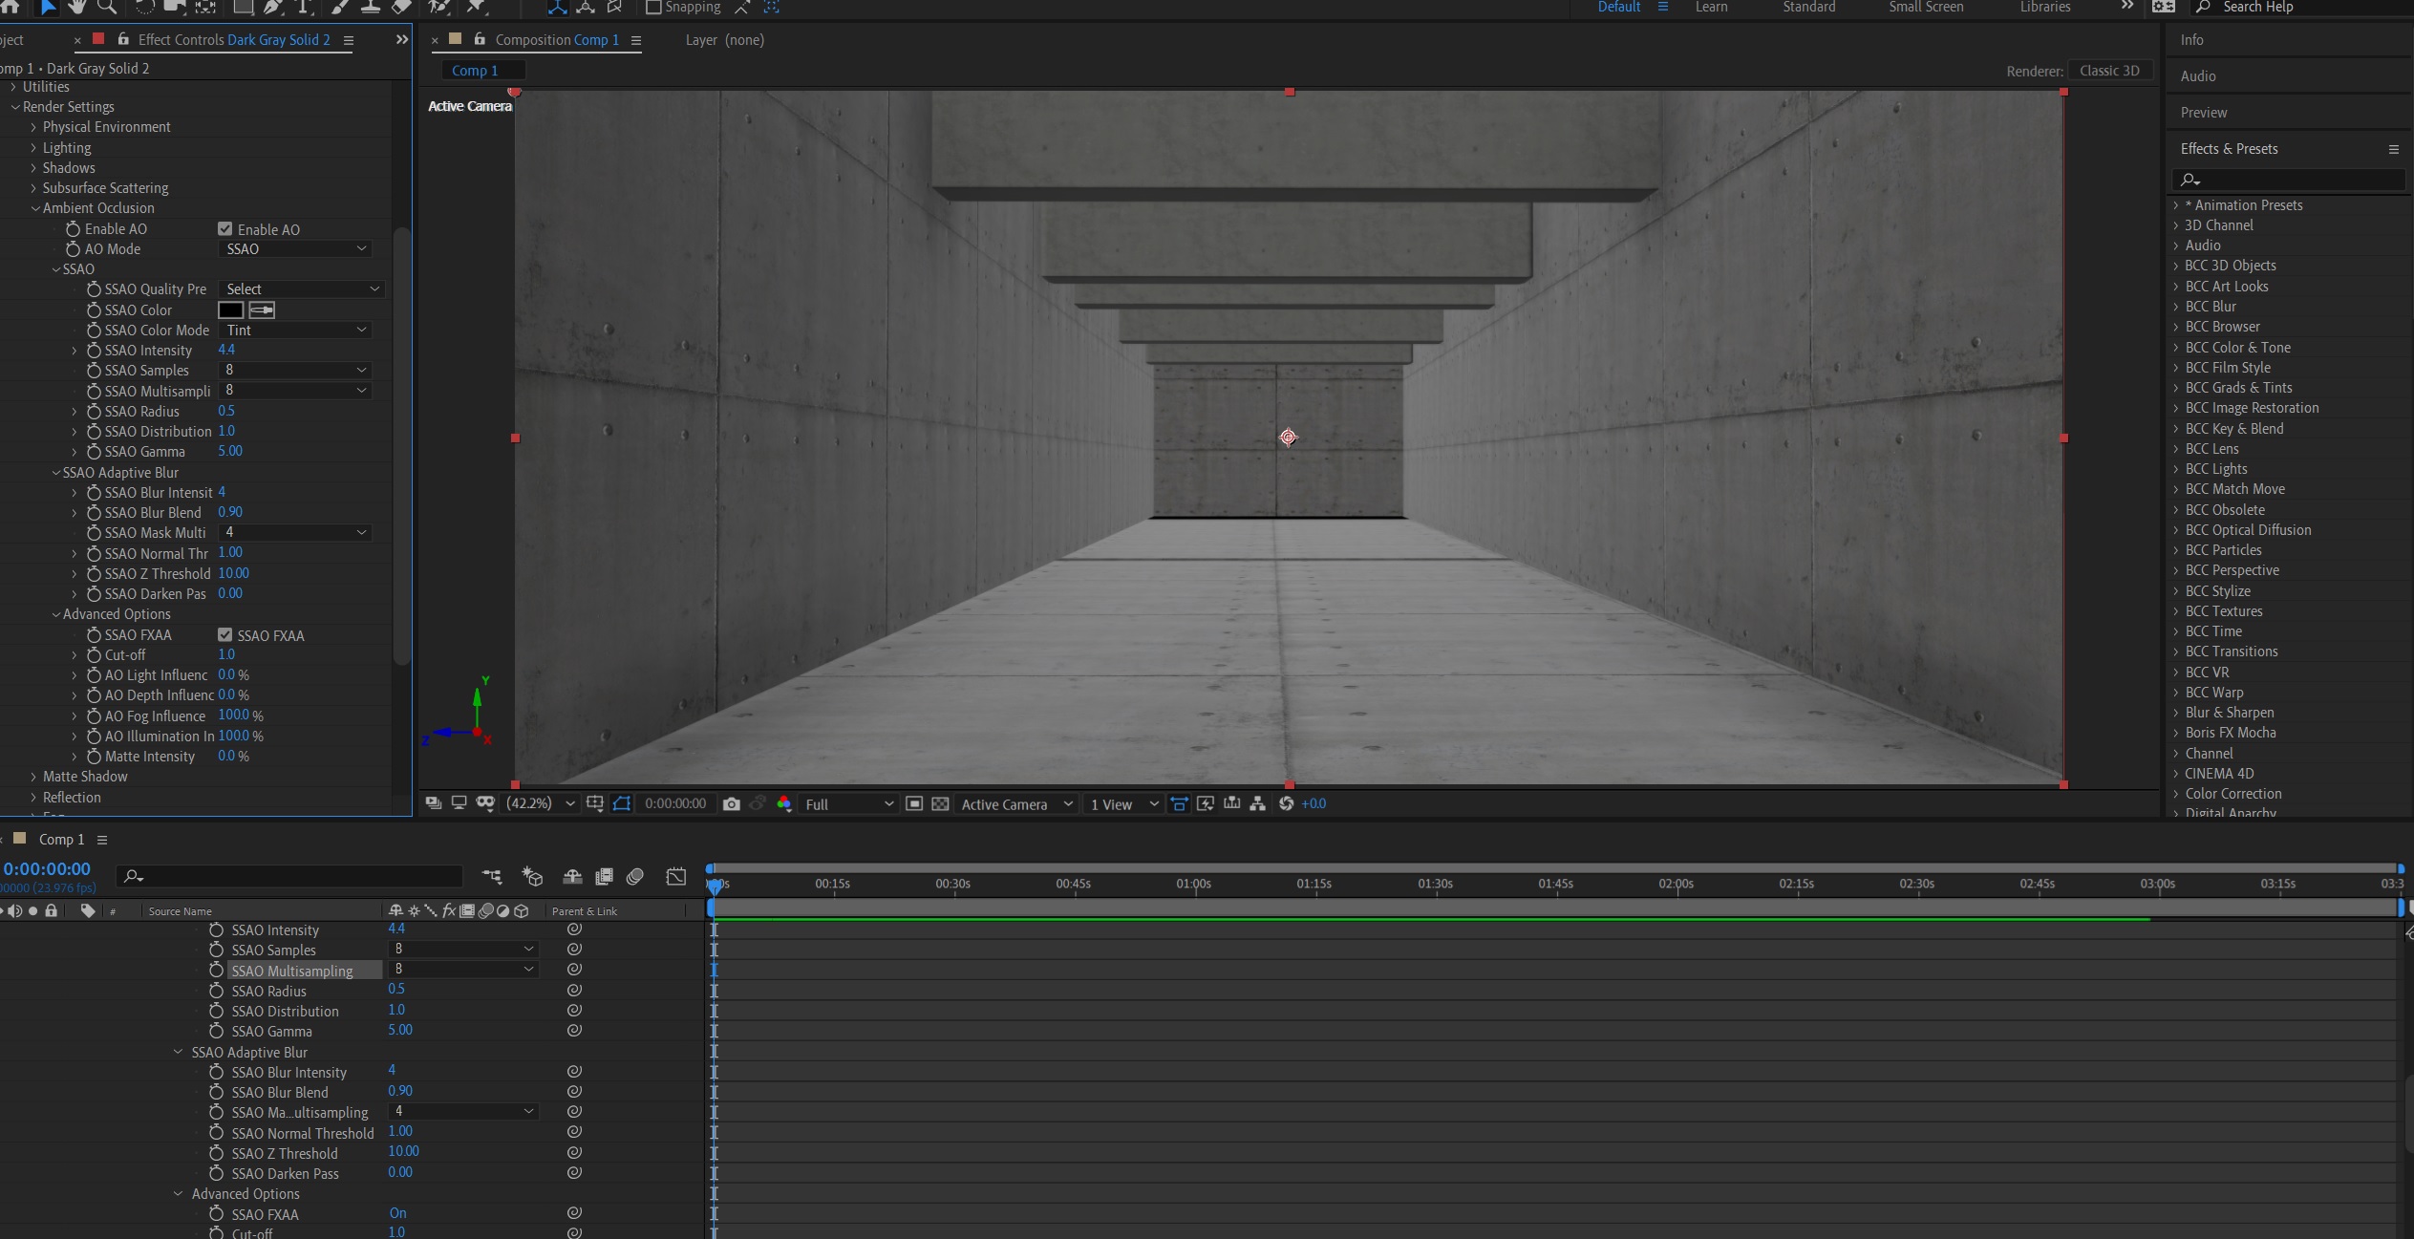
Task: Disable the SSAO FXAA checkbox
Action: [225, 634]
